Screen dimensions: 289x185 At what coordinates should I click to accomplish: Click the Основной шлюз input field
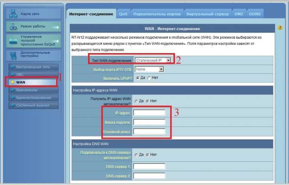149,132
